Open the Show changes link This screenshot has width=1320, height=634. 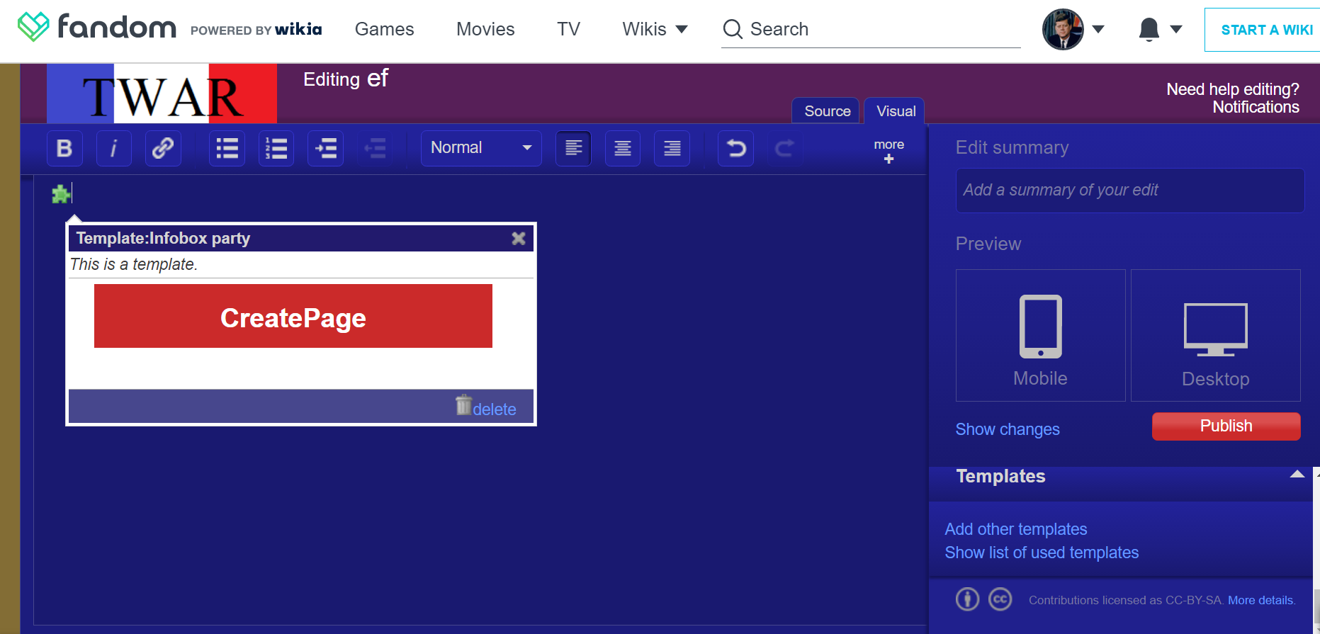coord(1007,429)
